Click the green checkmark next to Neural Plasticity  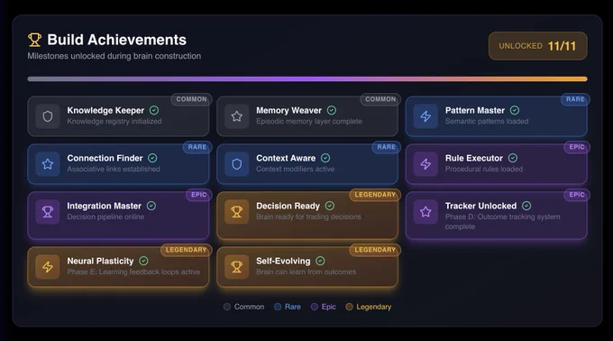(x=143, y=261)
